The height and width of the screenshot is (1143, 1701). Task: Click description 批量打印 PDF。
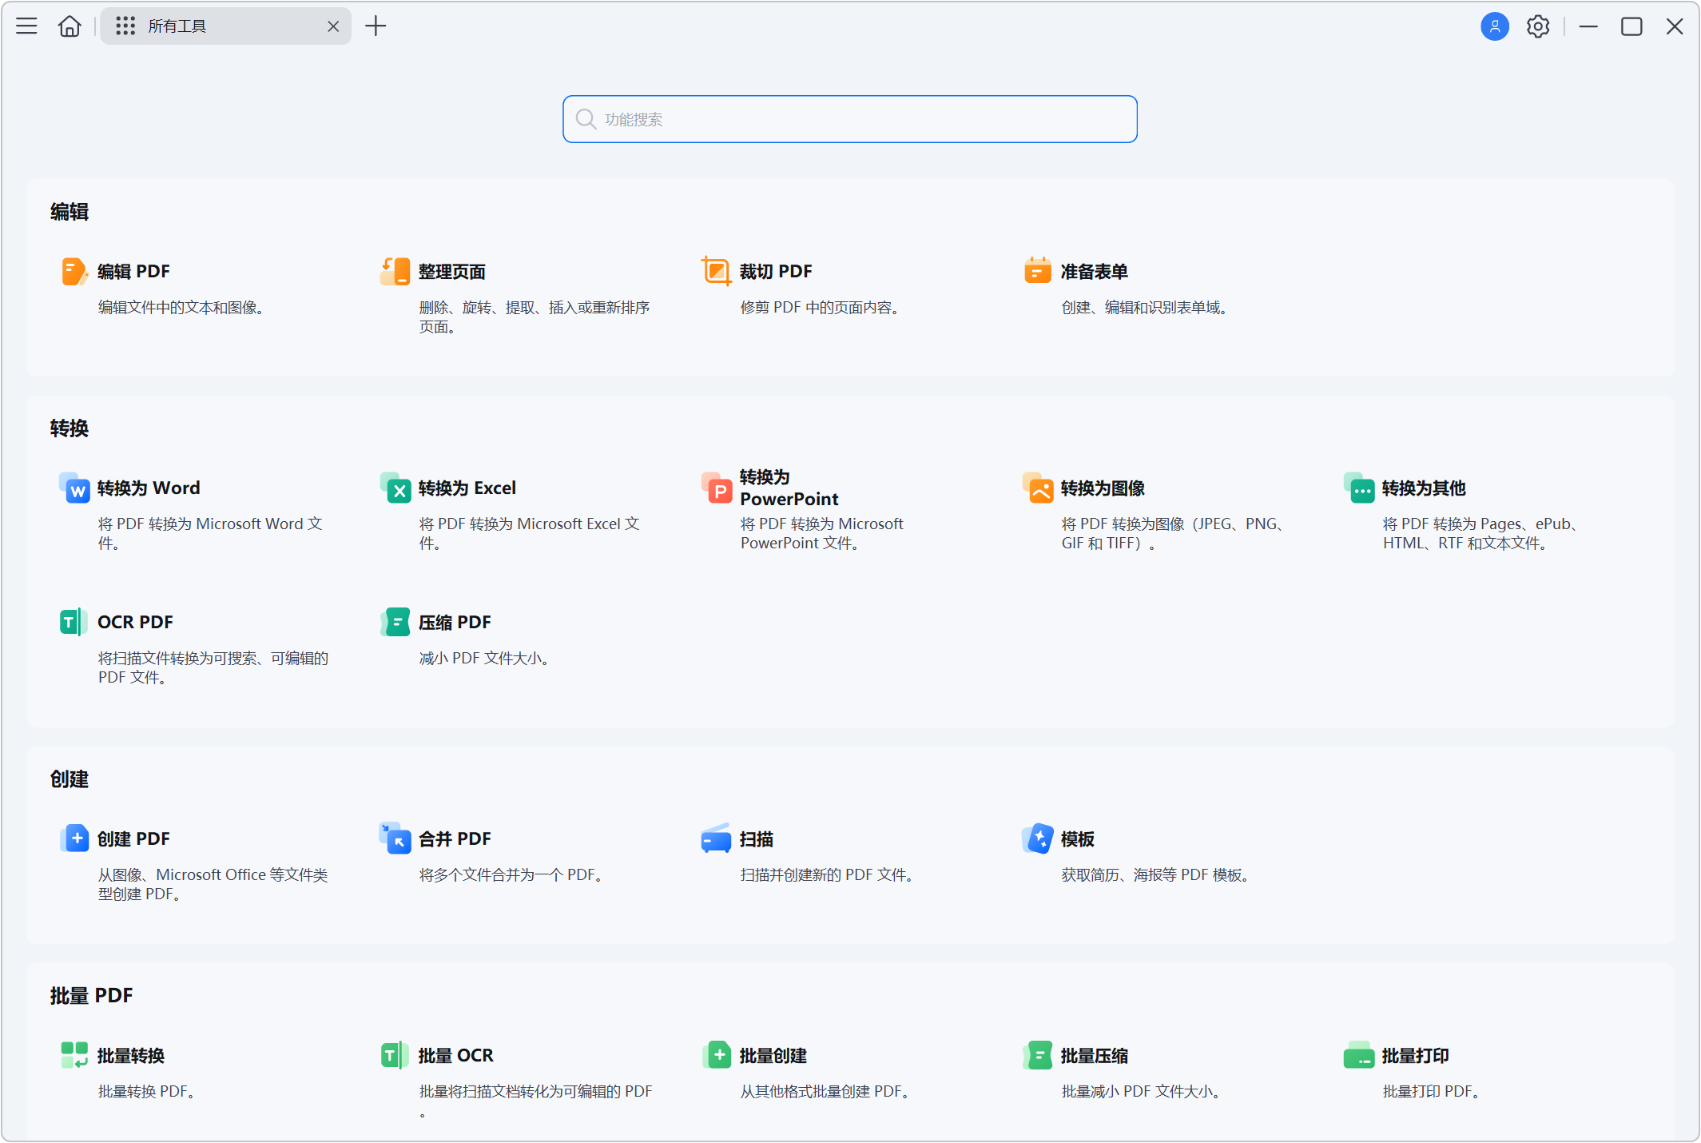click(x=1431, y=1092)
